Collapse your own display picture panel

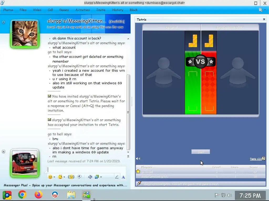(x=4, y=152)
